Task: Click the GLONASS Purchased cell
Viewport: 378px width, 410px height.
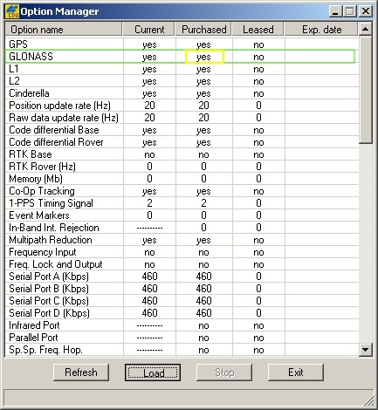Action: coord(204,57)
